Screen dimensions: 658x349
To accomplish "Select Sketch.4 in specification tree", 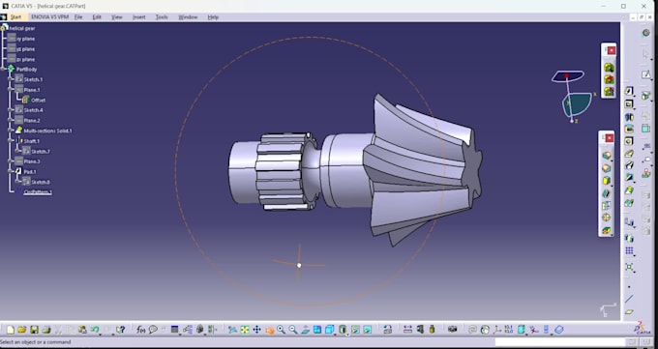I will [x=33, y=110].
